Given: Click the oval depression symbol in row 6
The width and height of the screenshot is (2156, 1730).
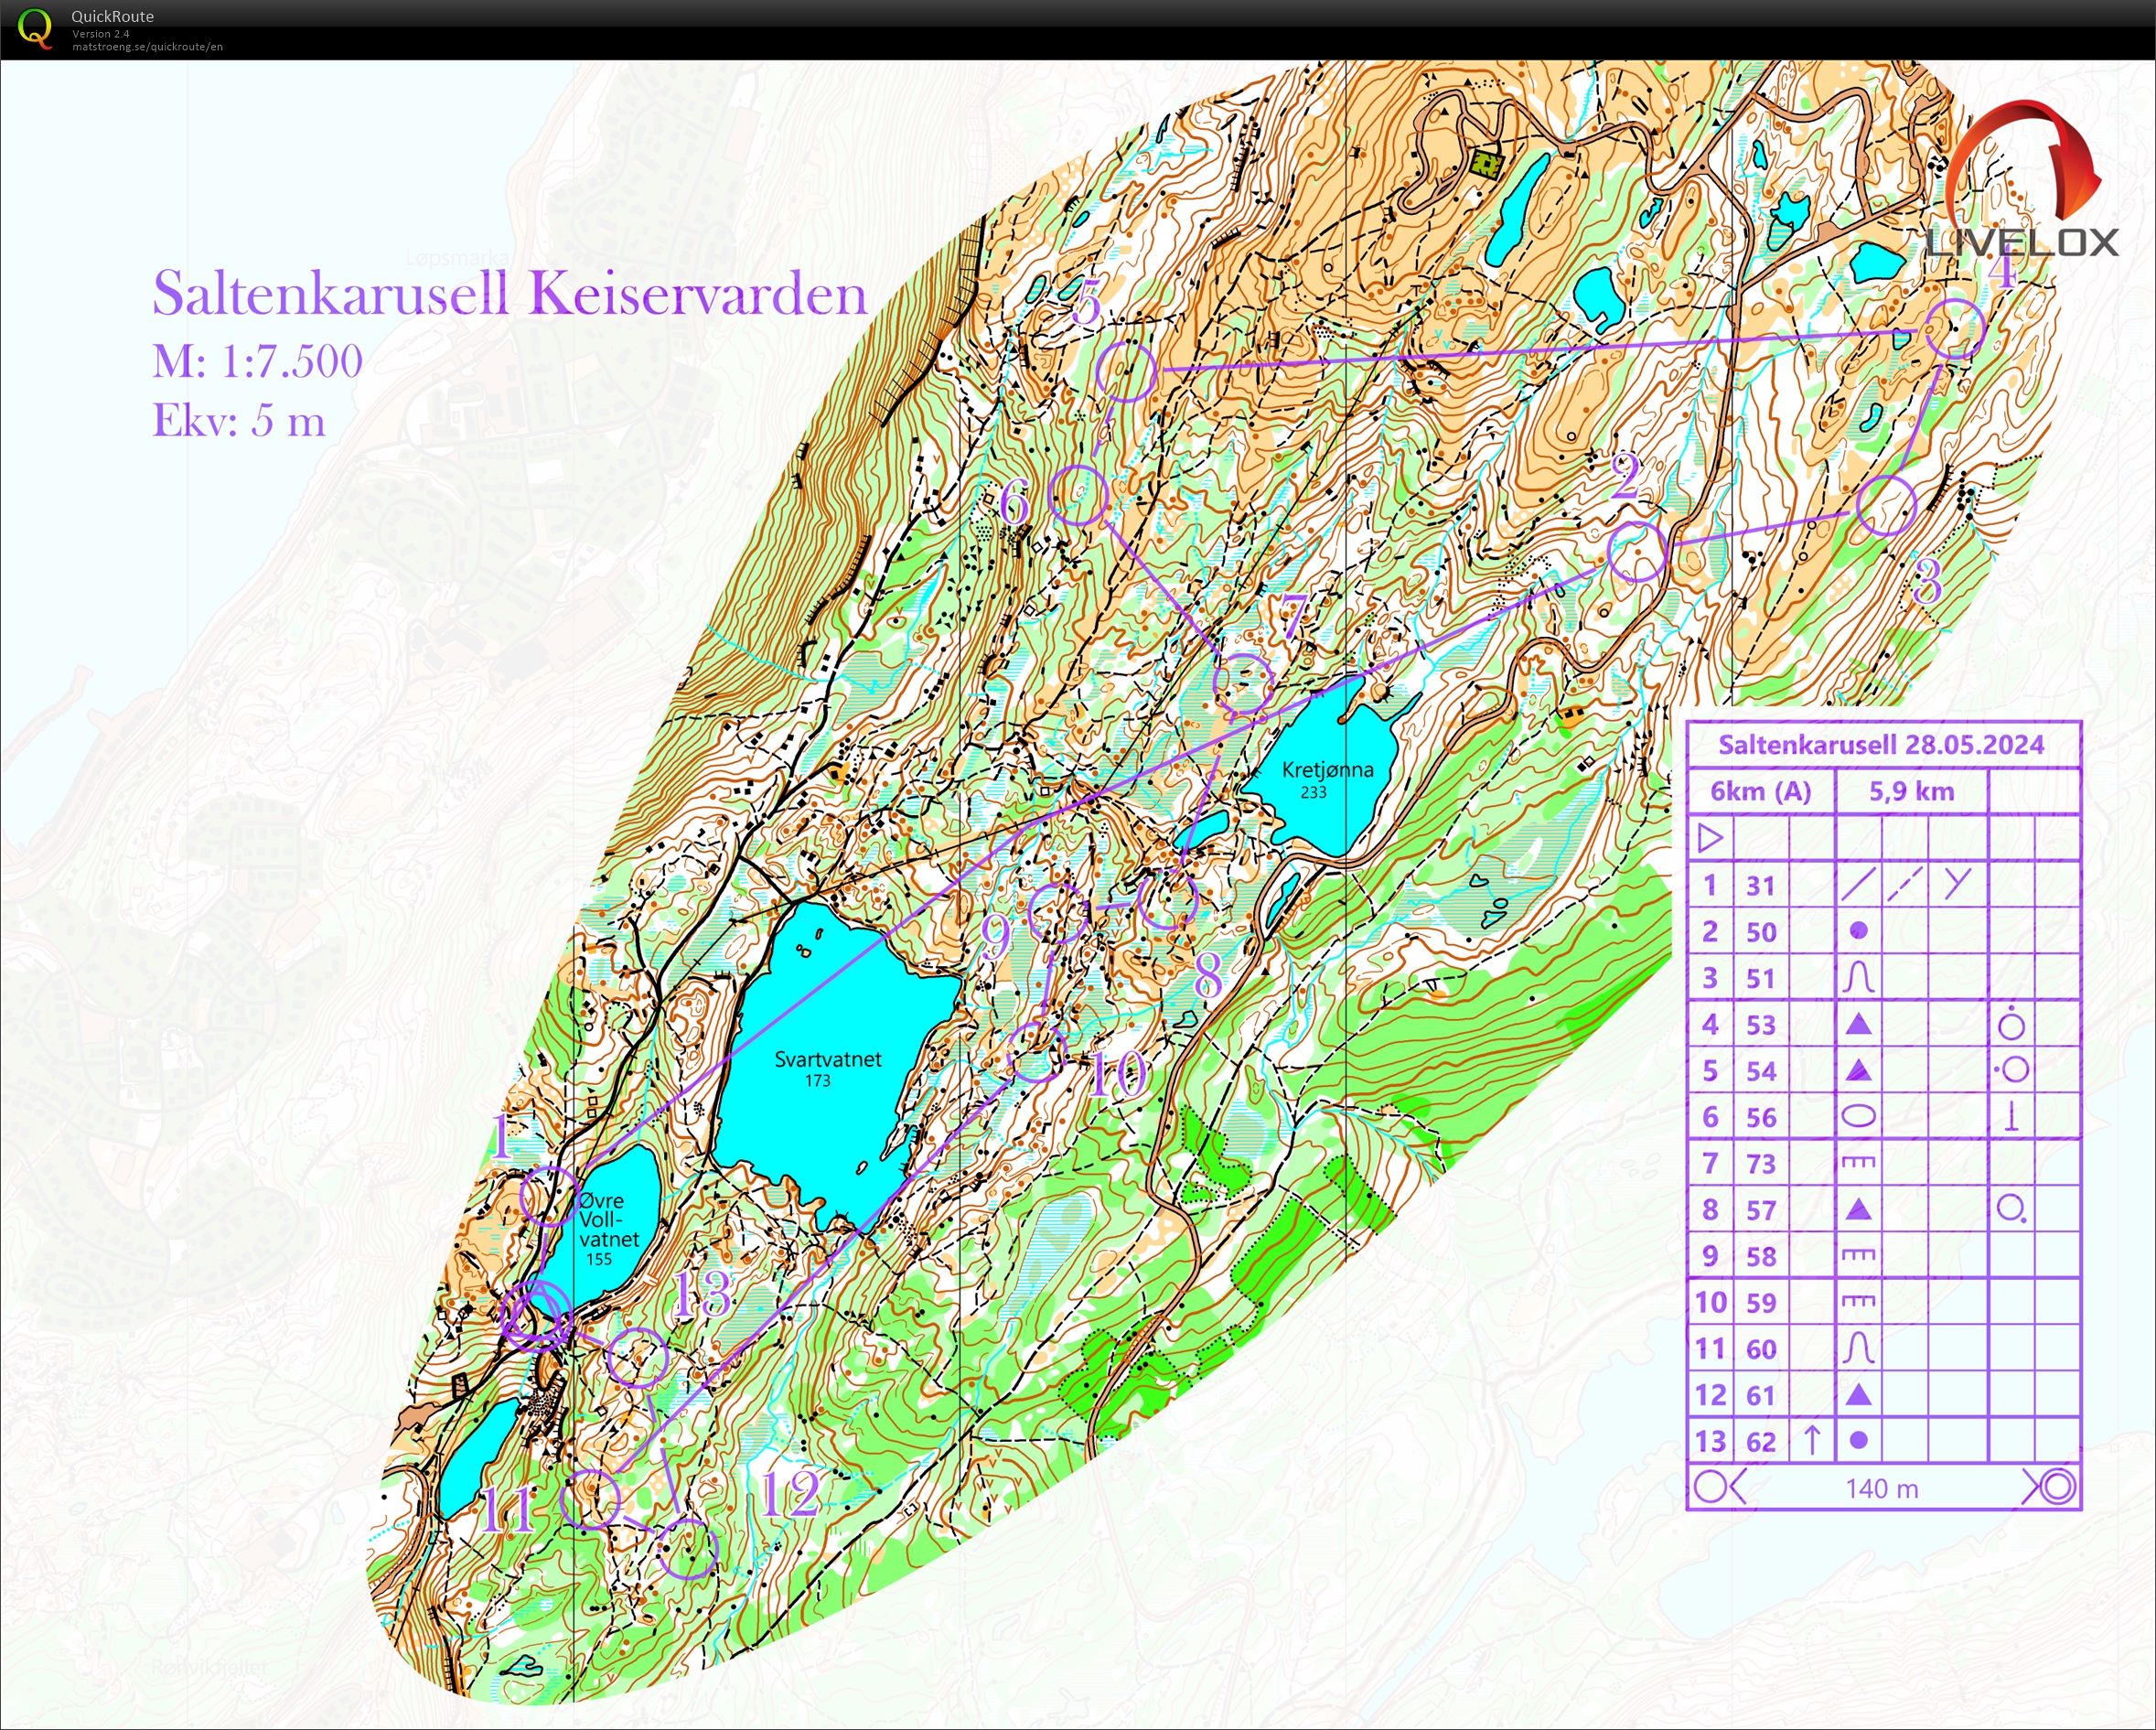Looking at the screenshot, I should point(1858,1116).
